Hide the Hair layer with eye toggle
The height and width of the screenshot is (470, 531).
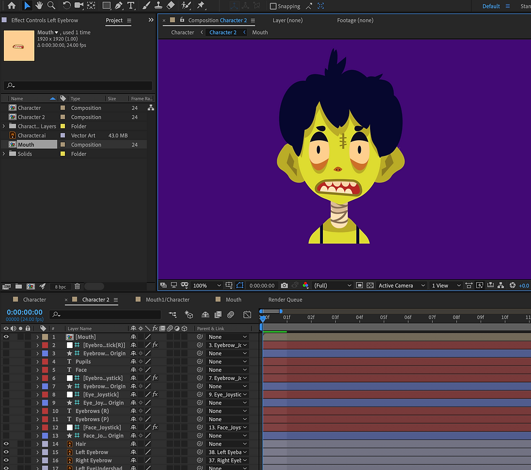pyautogui.click(x=6, y=444)
